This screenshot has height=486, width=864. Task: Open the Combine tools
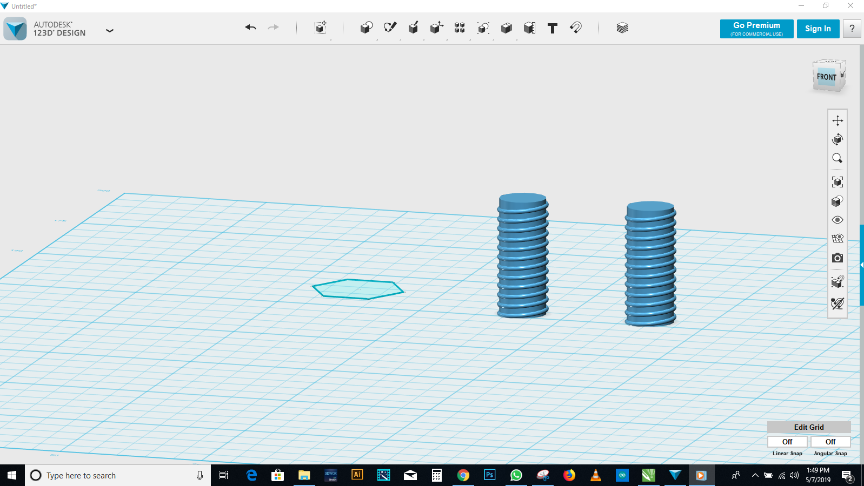506,28
